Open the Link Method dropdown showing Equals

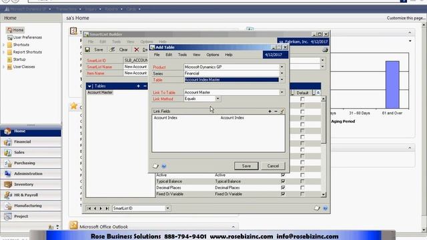tap(218, 99)
